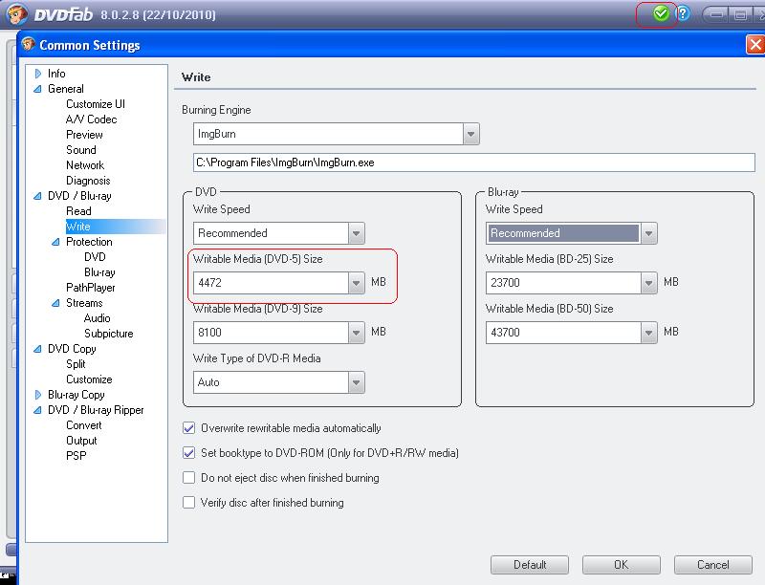Open the blue help question mark icon
The width and height of the screenshot is (765, 585).
click(683, 14)
